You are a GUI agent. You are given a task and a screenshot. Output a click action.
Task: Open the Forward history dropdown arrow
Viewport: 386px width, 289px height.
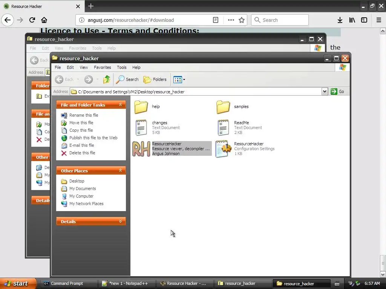click(98, 79)
